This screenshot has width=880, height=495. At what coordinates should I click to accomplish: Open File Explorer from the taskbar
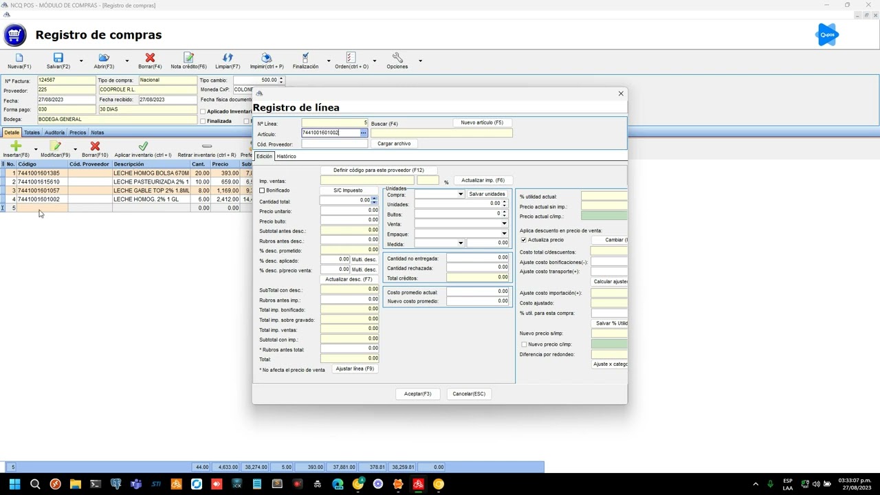point(76,484)
